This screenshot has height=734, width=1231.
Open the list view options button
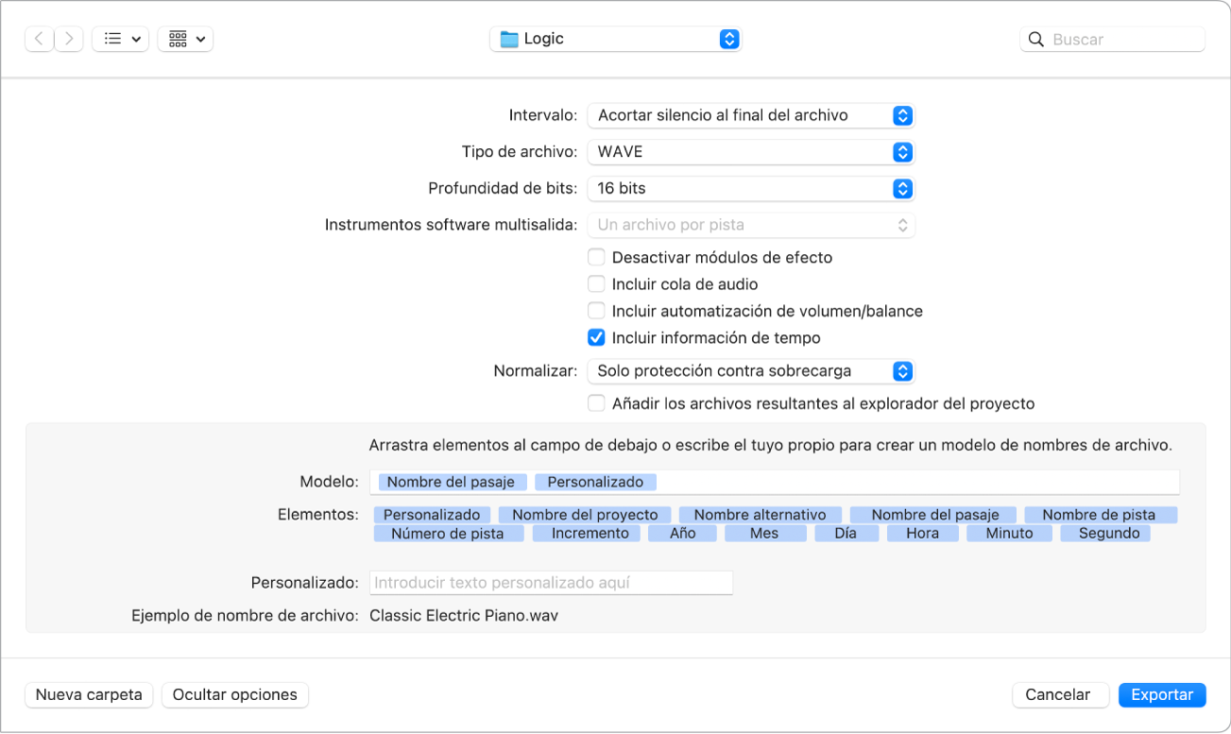(120, 39)
